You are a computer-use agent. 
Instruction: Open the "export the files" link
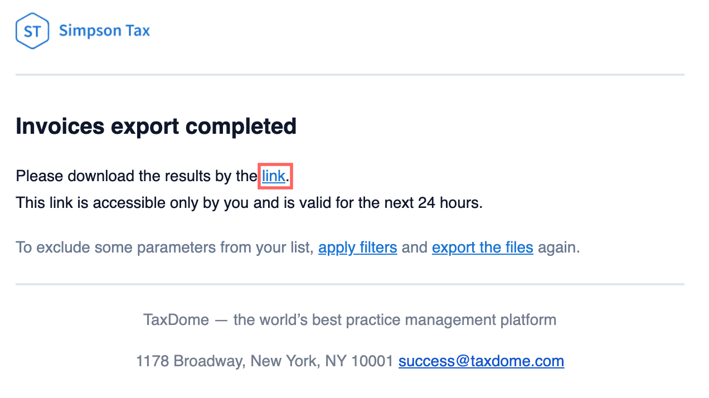482,247
